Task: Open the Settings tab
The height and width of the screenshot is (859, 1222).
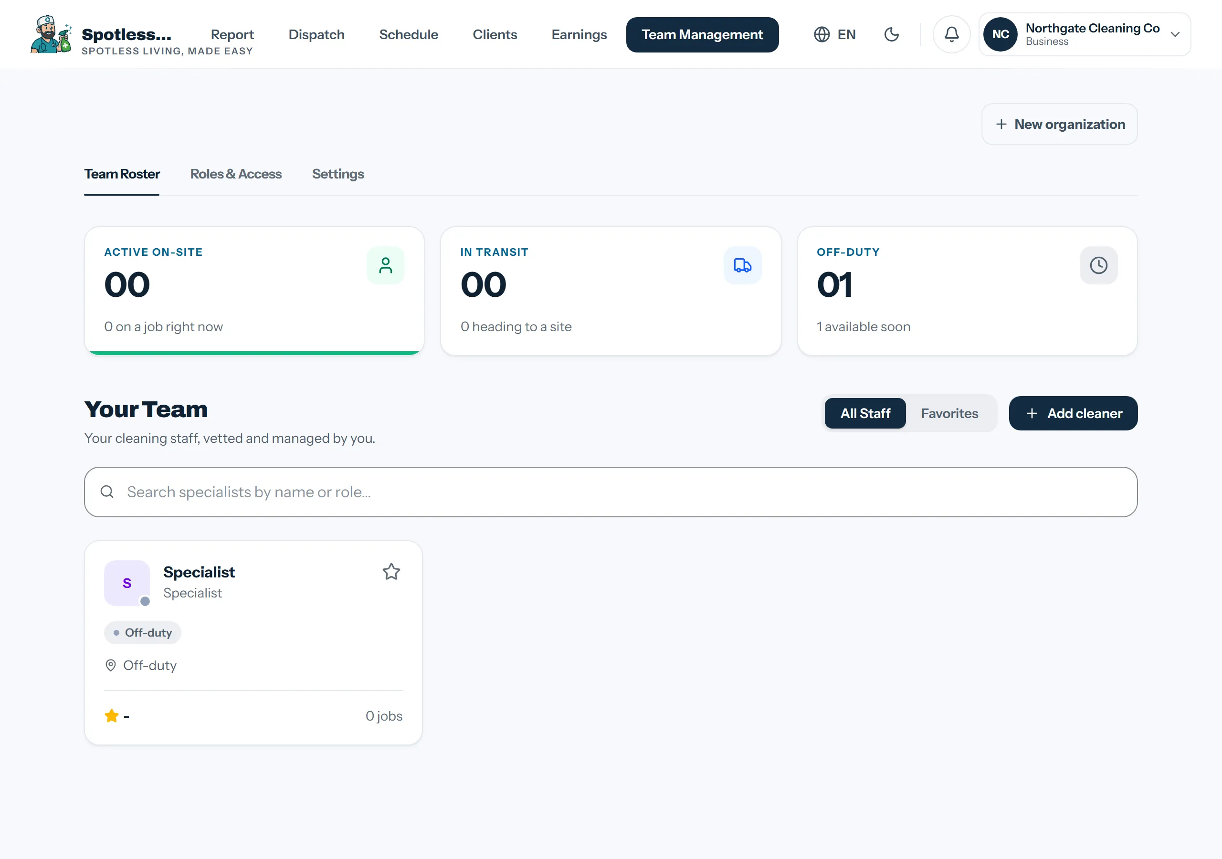Action: point(338,174)
